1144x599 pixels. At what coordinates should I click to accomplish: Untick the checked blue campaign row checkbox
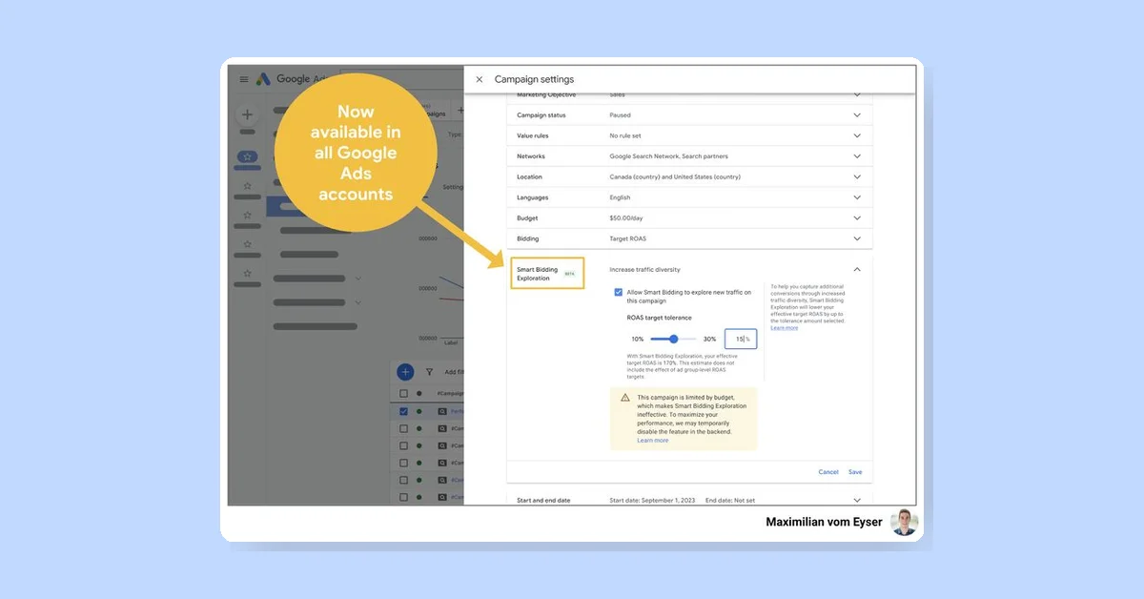(x=404, y=411)
